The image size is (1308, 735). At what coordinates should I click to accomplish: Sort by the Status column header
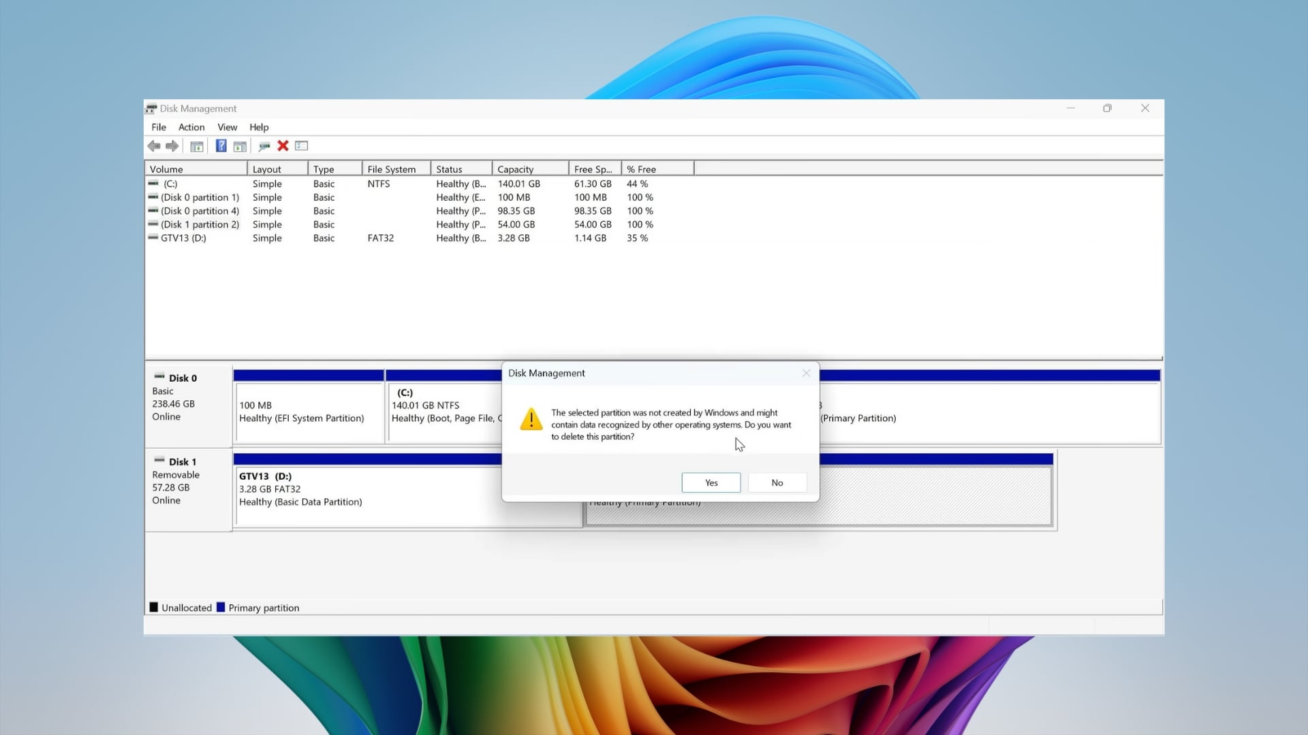tap(462, 169)
